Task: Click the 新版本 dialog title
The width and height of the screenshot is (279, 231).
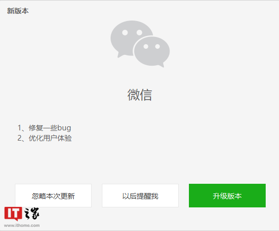Action: coord(18,11)
